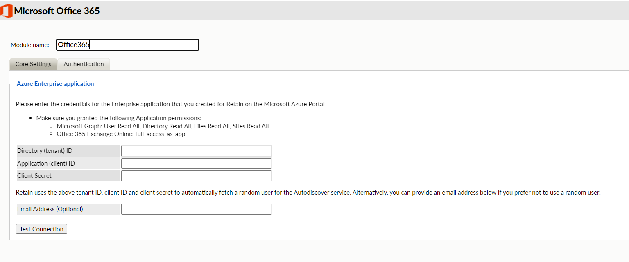The image size is (629, 262).
Task: Click the Email Address (Optional) label
Action: 50,209
